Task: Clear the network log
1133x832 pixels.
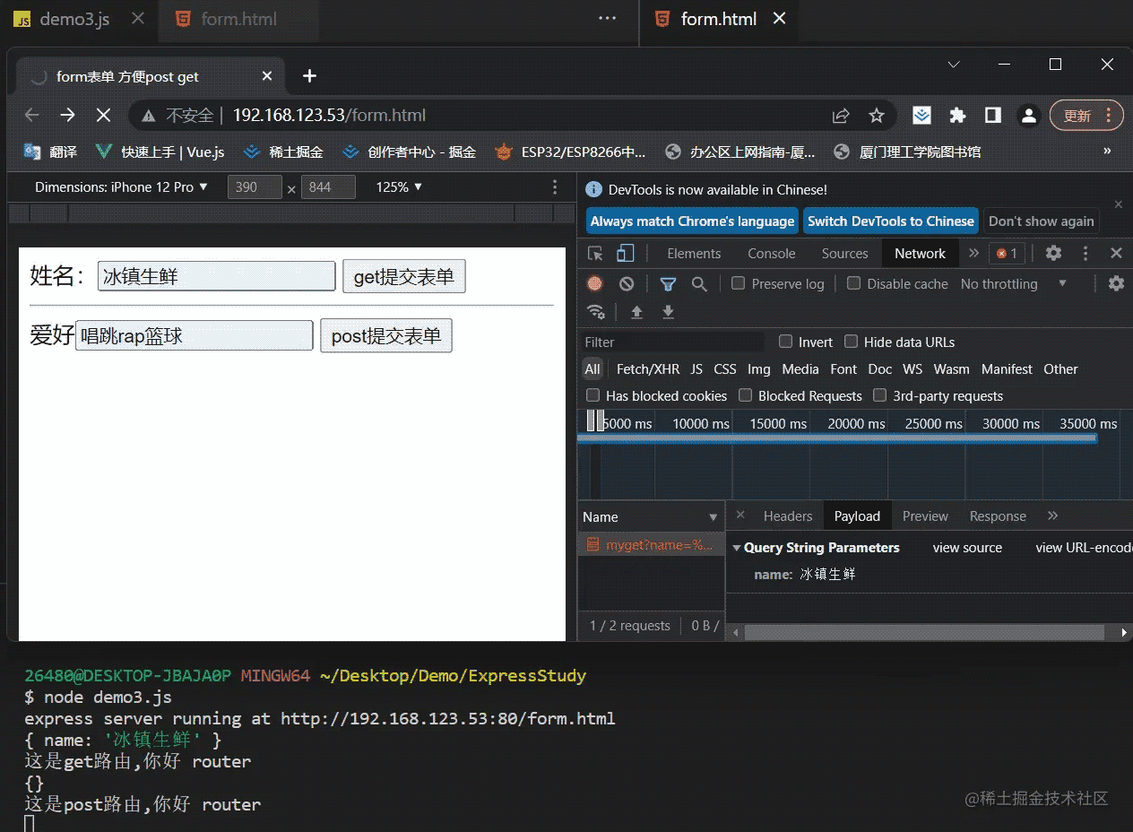Action: click(x=627, y=283)
